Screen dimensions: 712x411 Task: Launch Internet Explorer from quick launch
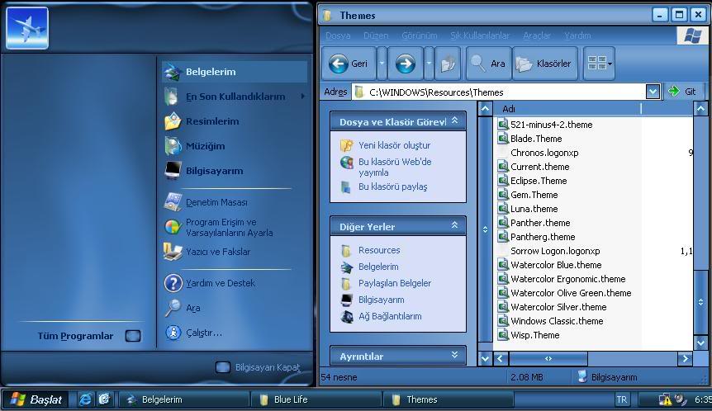point(84,399)
